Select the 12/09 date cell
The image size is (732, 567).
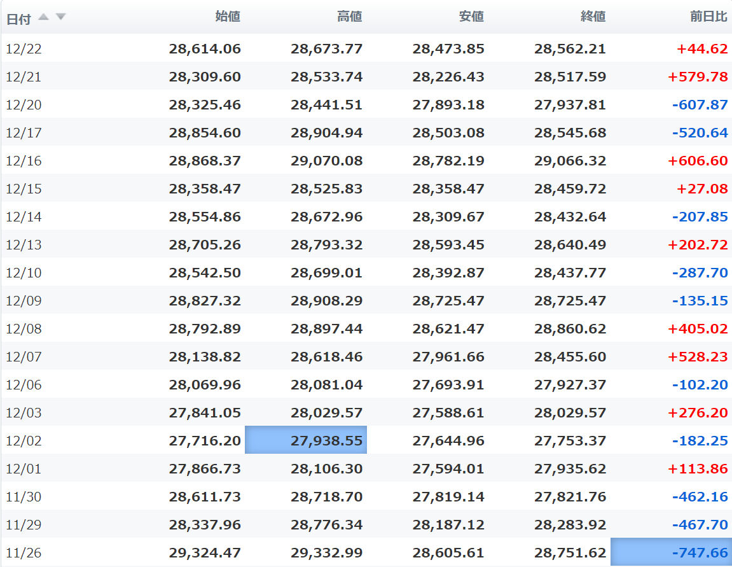coord(24,301)
